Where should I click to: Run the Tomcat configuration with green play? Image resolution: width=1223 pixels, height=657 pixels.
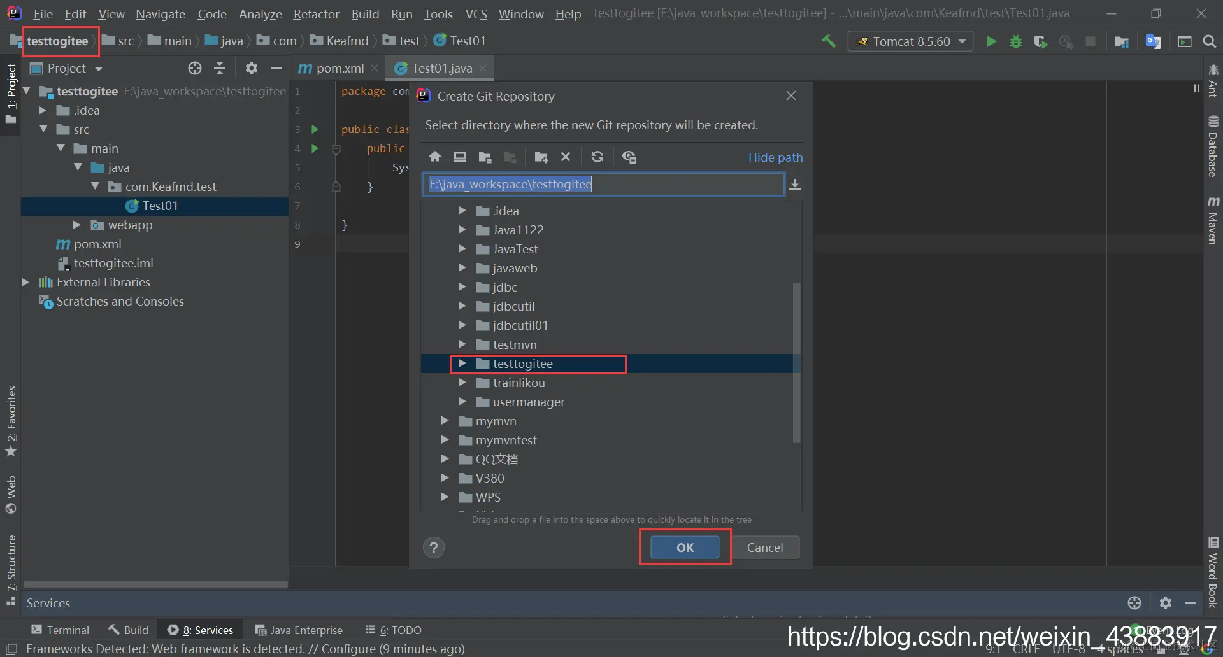coord(991,41)
